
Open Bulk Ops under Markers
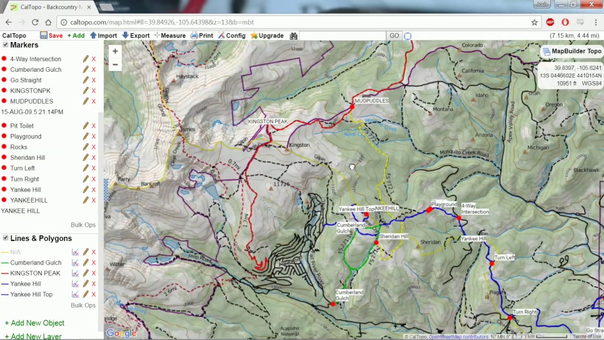(83, 225)
